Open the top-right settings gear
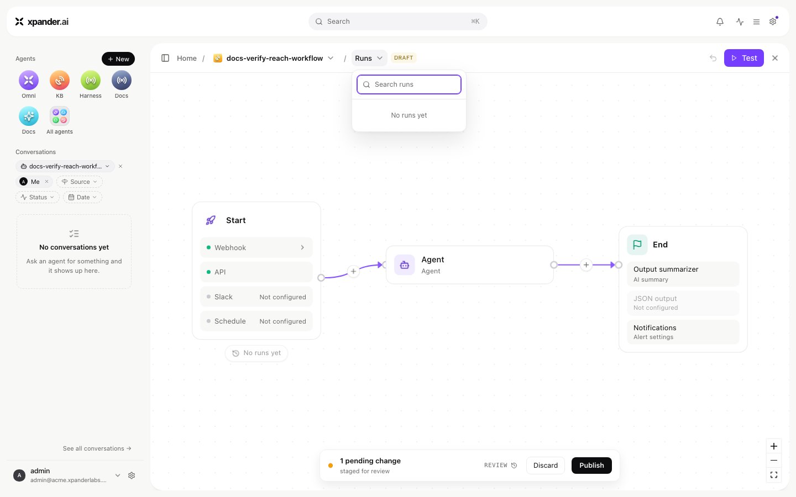This screenshot has width=796, height=497. [x=773, y=22]
